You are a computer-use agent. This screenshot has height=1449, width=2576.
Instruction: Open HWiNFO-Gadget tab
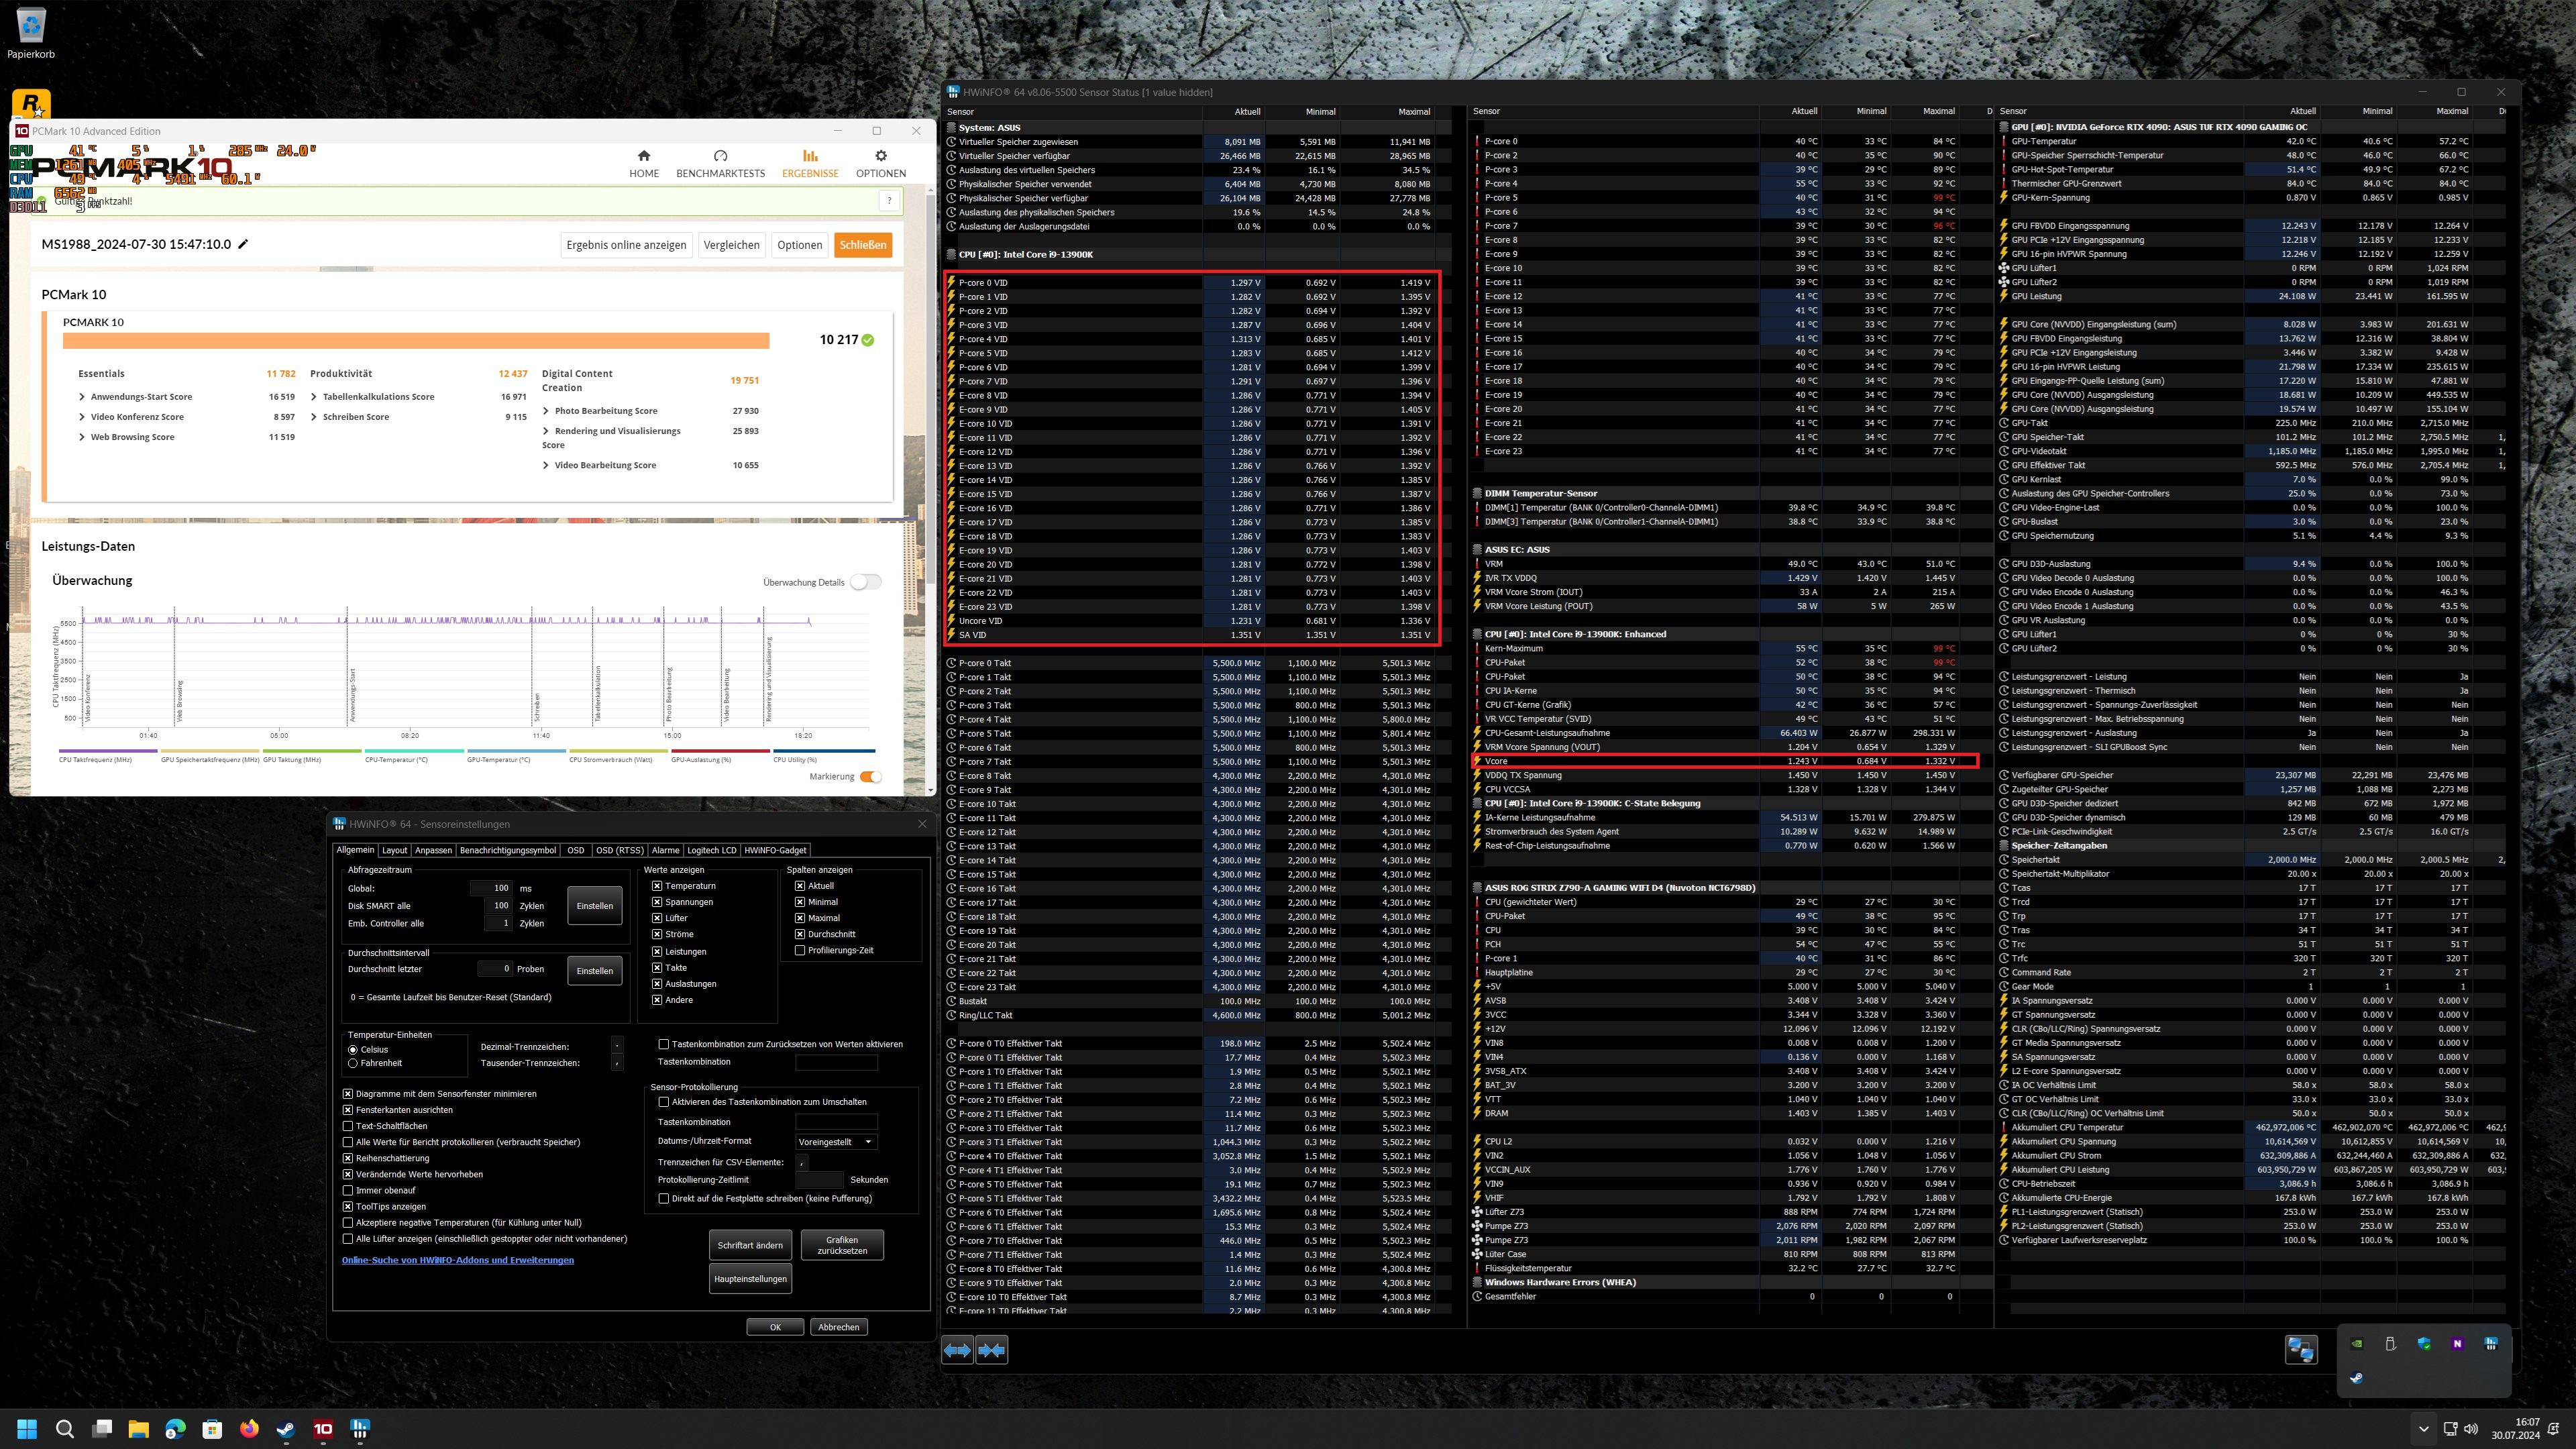[x=775, y=850]
